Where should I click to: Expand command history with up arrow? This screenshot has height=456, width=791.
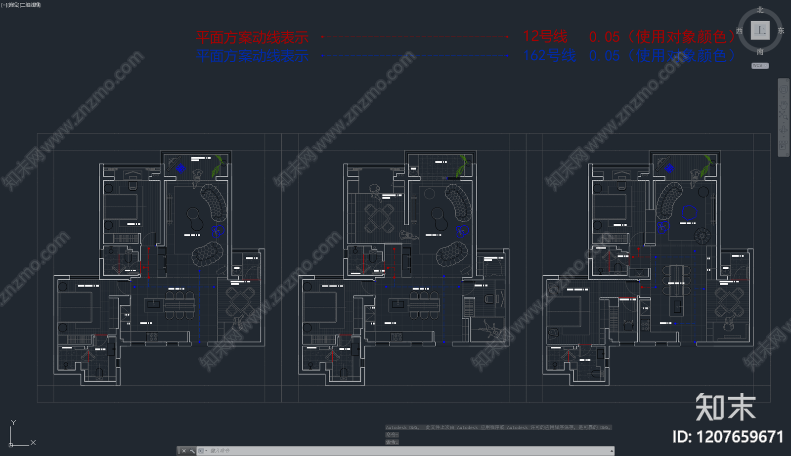tap(612, 451)
